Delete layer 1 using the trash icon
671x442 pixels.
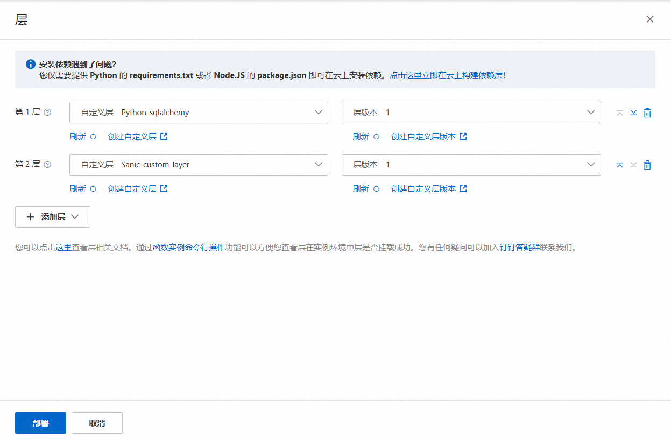tap(647, 113)
